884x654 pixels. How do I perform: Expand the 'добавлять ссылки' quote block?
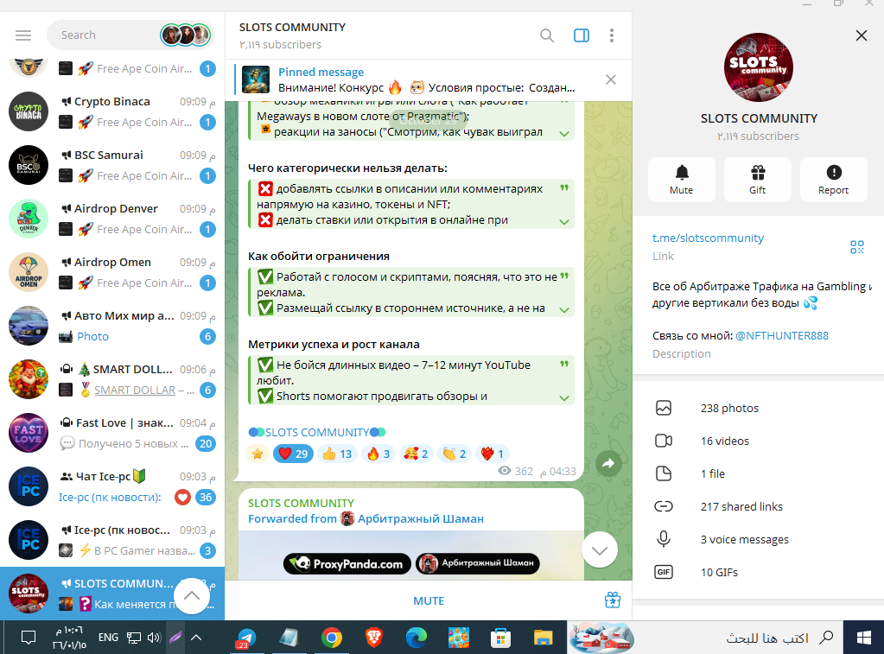[563, 221]
